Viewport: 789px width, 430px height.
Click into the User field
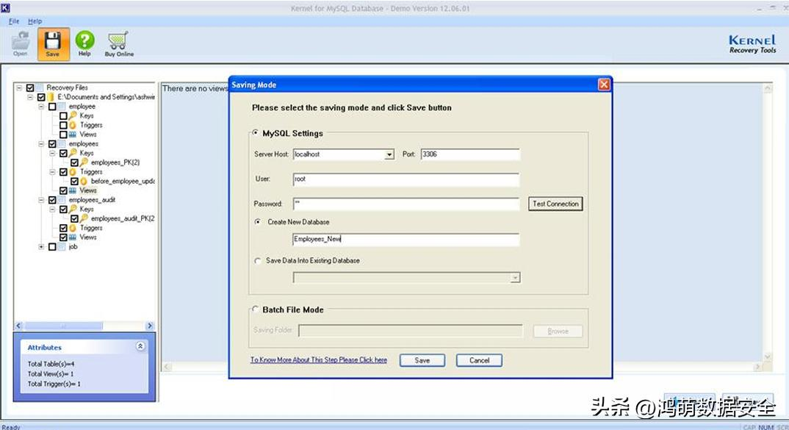coord(406,179)
